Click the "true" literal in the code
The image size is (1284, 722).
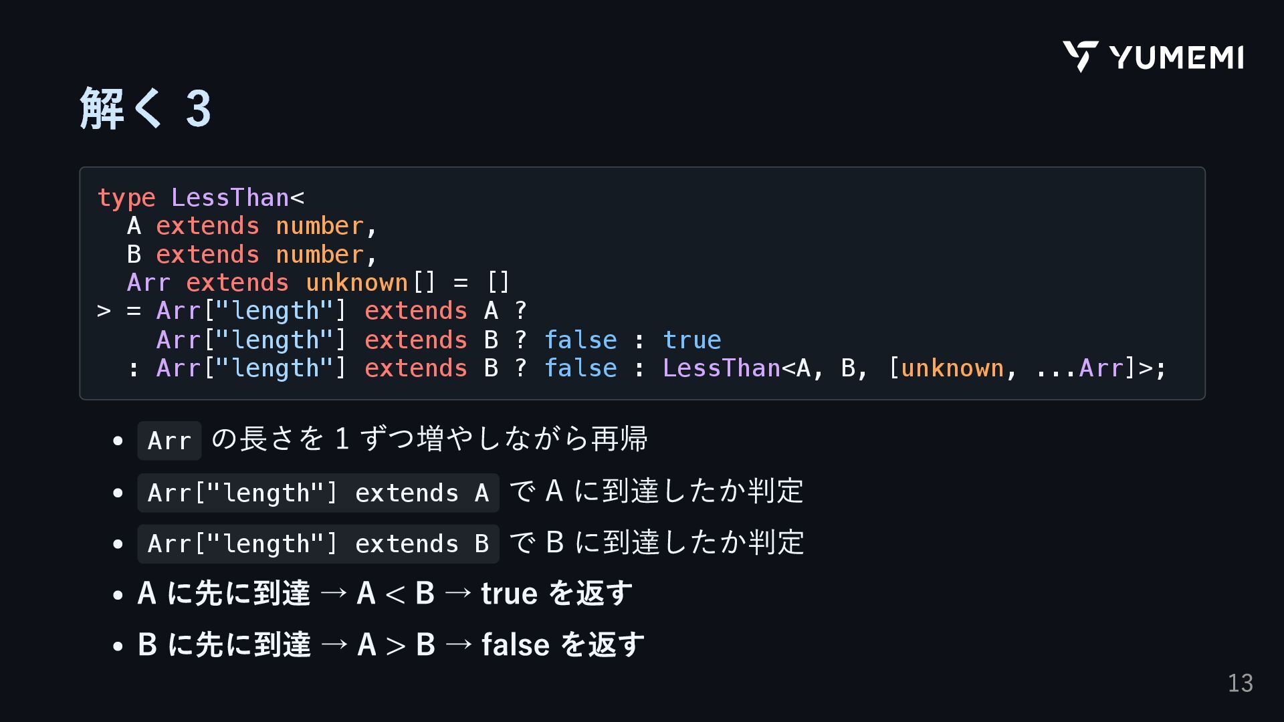691,340
